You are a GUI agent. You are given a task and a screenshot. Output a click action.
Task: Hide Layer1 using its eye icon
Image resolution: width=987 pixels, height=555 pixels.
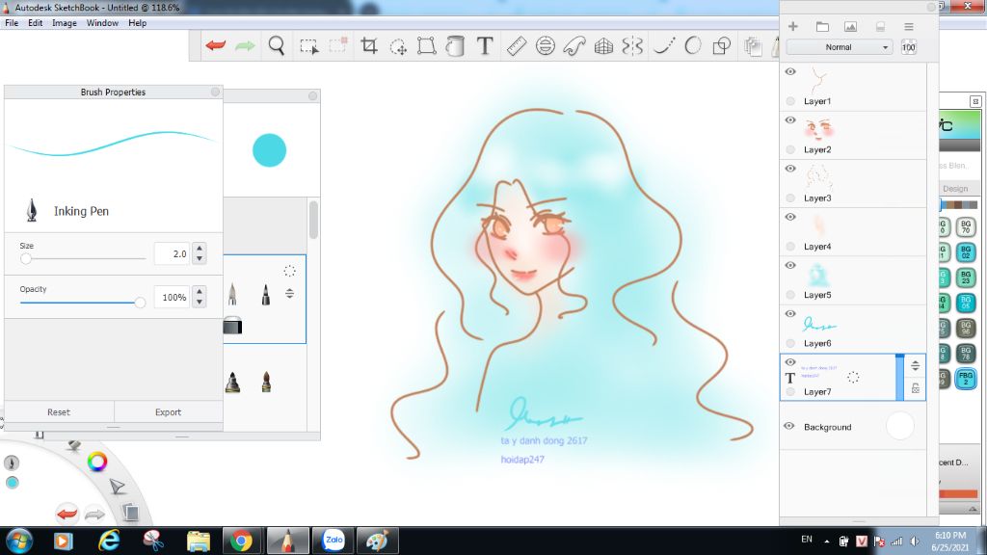790,71
